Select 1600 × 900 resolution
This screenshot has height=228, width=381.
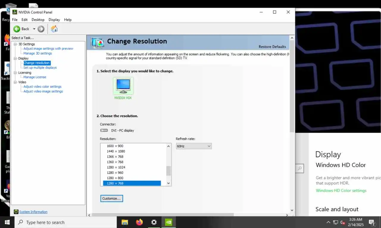coord(115,146)
